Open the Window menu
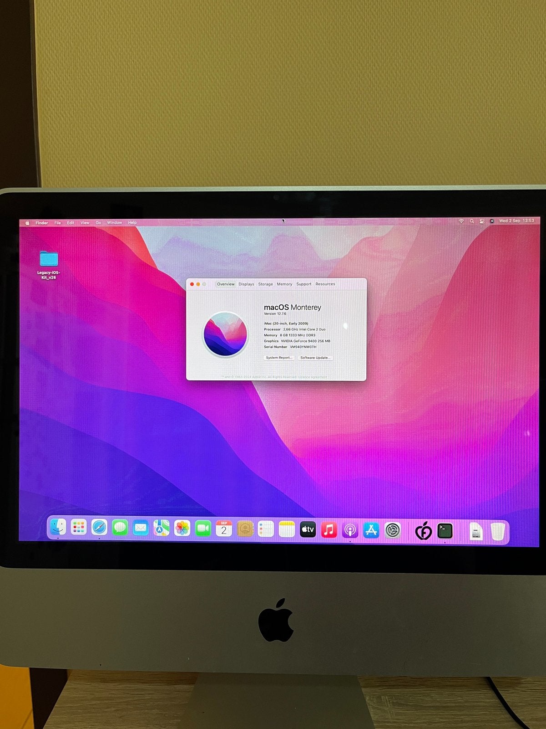Image resolution: width=546 pixels, height=729 pixels. click(114, 223)
